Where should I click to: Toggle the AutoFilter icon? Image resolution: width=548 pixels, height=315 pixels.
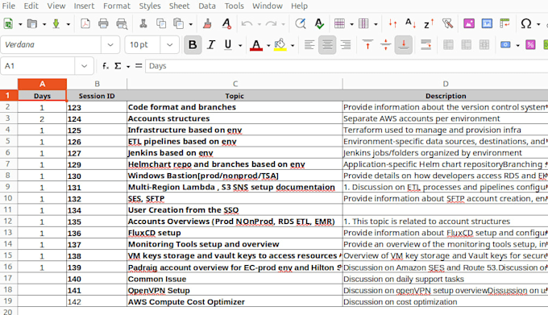pyautogui.click(x=447, y=23)
